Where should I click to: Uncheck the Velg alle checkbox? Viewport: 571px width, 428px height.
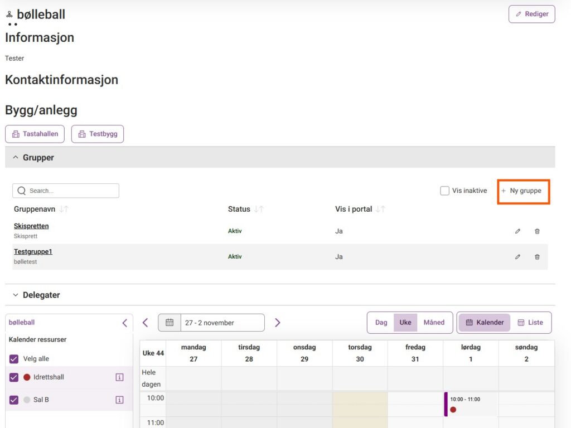point(14,359)
